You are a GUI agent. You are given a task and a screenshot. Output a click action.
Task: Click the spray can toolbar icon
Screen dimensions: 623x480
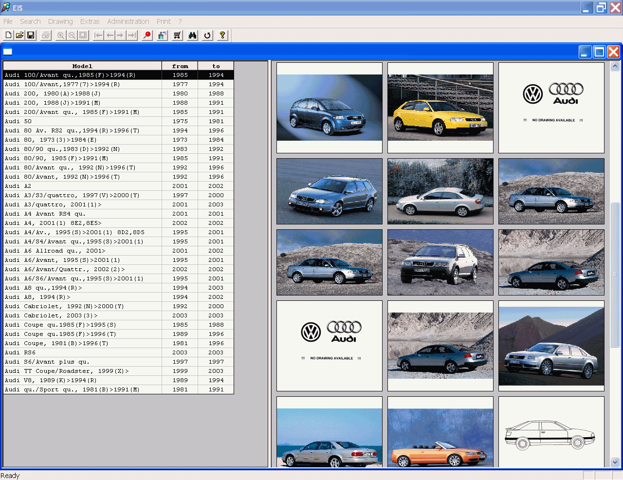click(162, 35)
